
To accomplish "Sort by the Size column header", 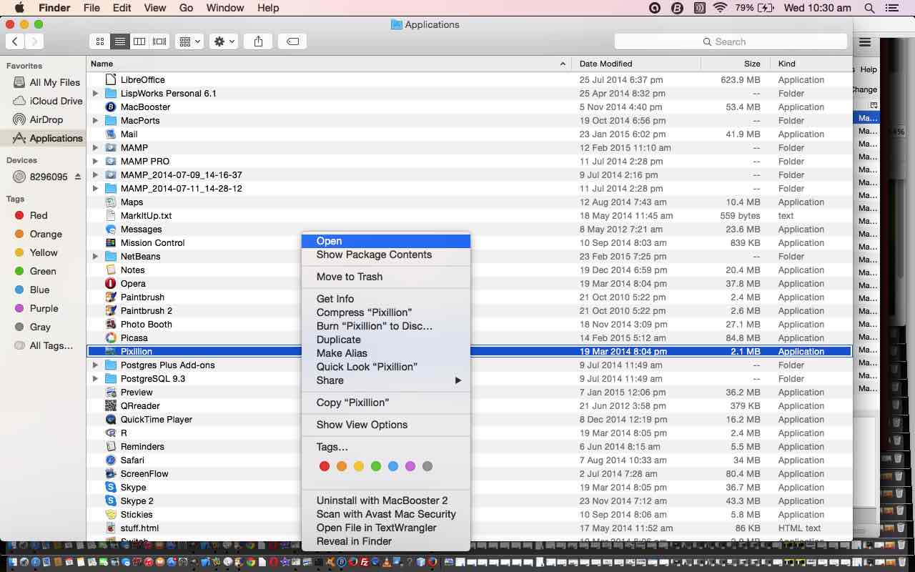I will point(736,64).
